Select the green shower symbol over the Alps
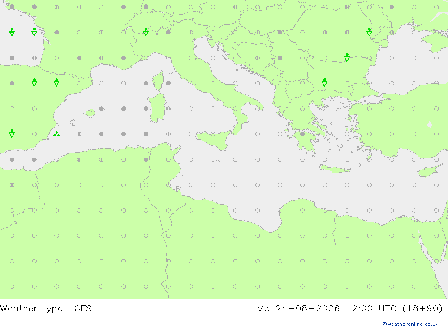Image resolution: width=448 pixels, height=328 pixels. [x=146, y=32]
